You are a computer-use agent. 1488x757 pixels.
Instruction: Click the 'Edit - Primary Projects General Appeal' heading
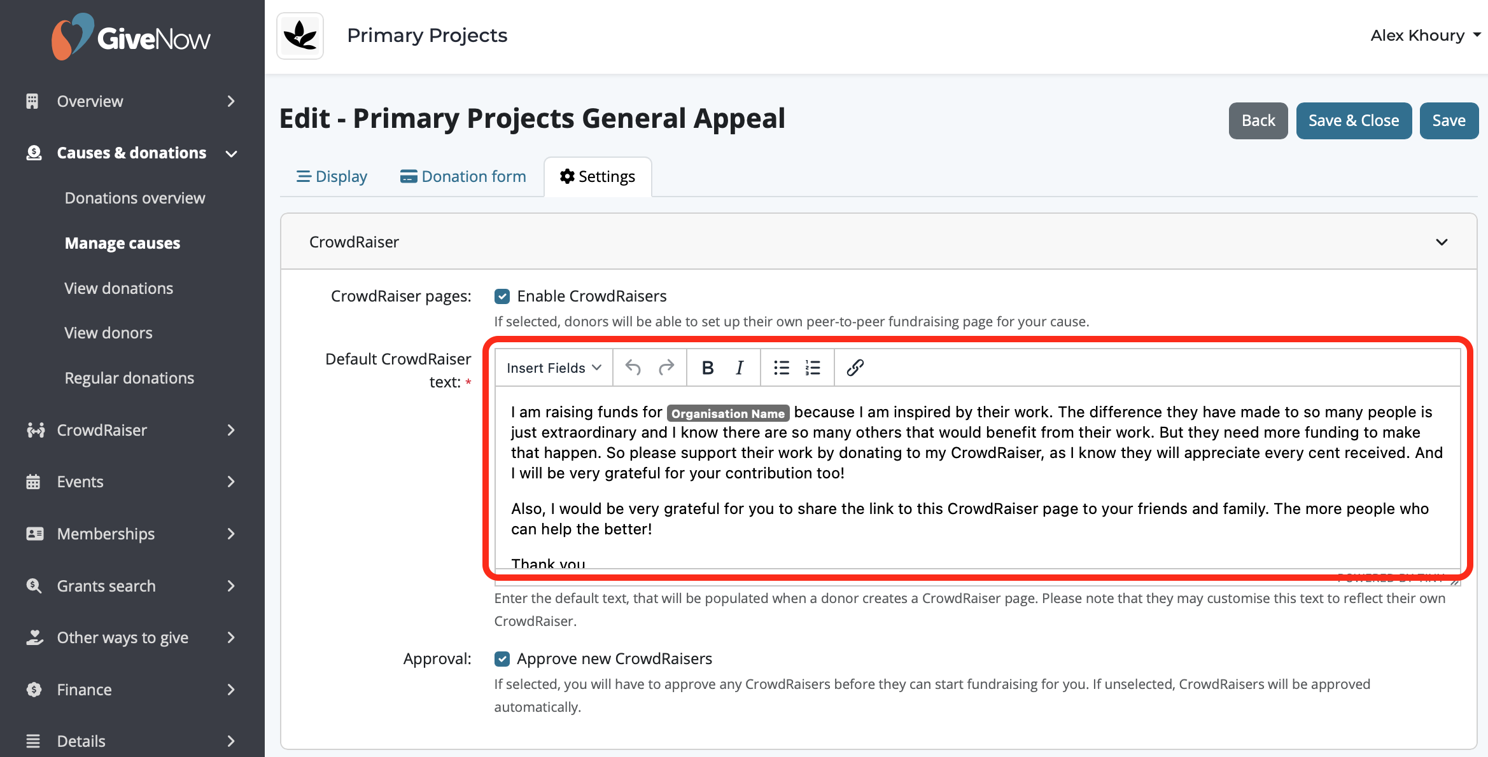(x=532, y=119)
